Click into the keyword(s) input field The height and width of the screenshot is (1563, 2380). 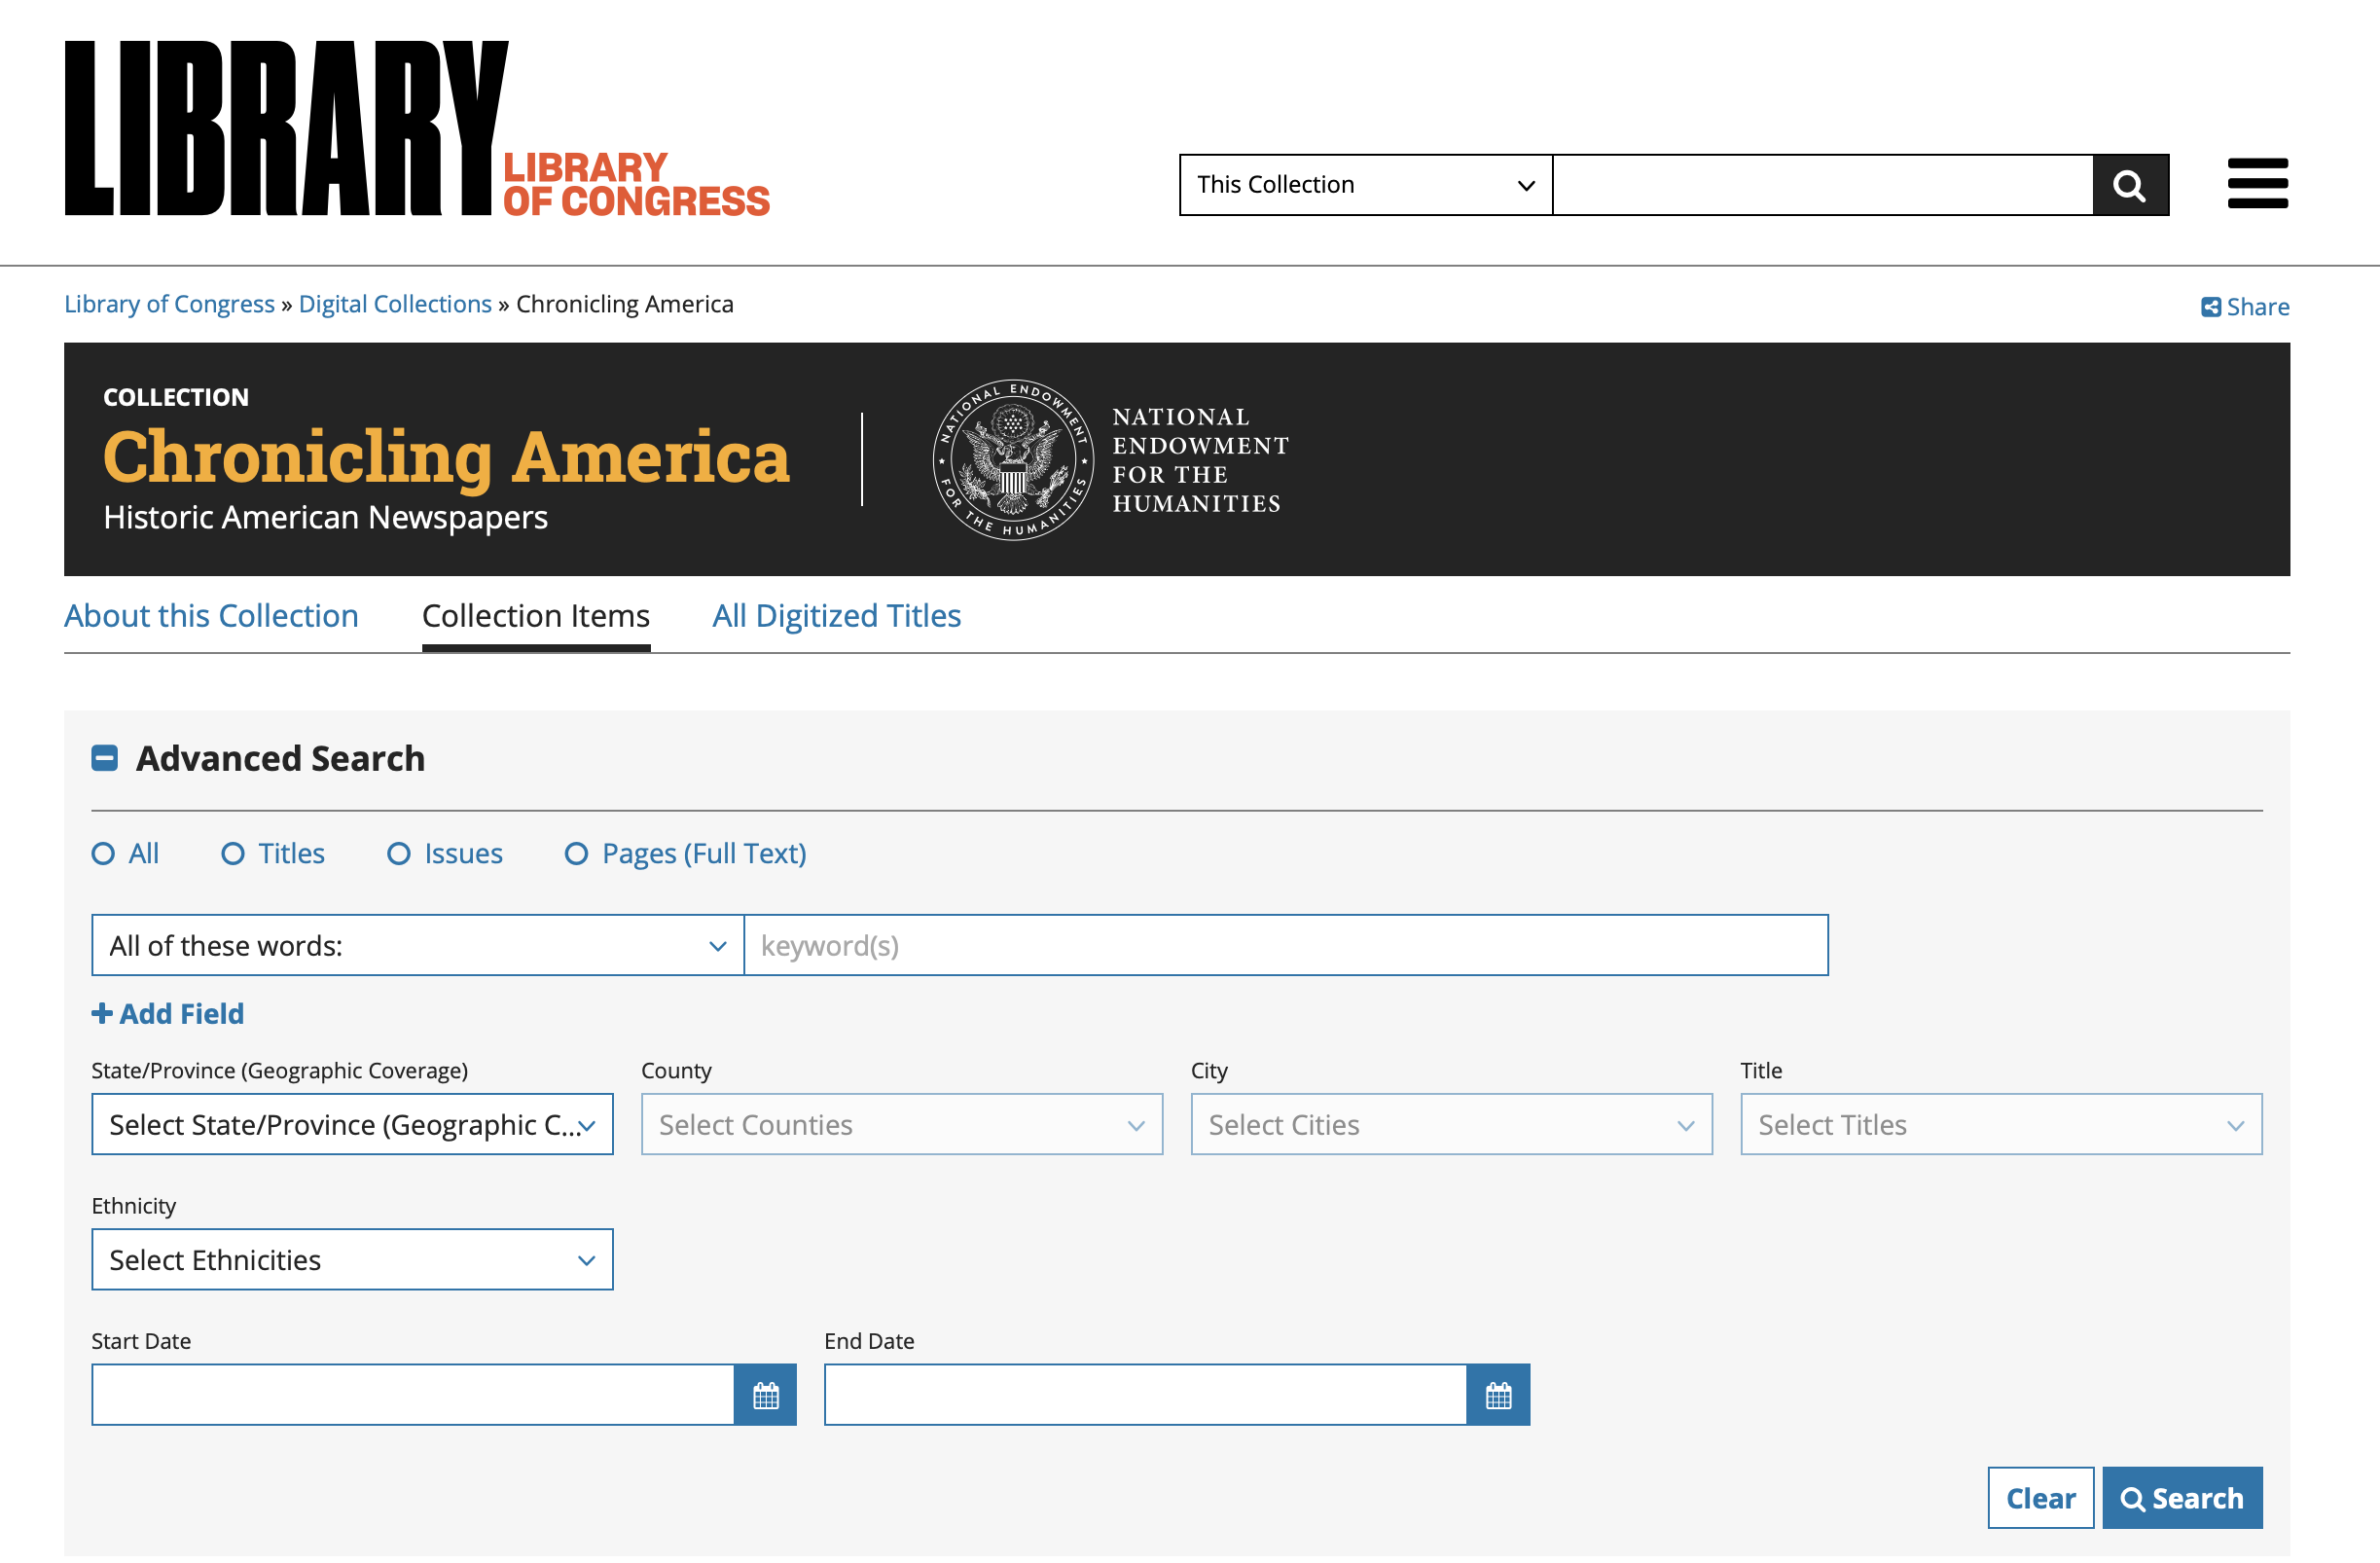(x=1285, y=945)
